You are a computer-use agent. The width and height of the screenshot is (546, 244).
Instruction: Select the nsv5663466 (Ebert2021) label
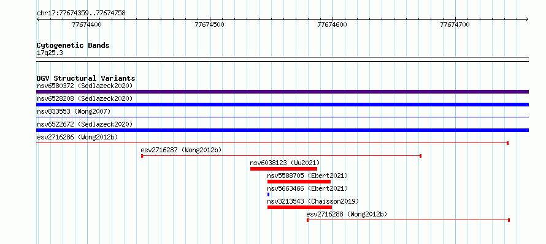pyautogui.click(x=307, y=188)
